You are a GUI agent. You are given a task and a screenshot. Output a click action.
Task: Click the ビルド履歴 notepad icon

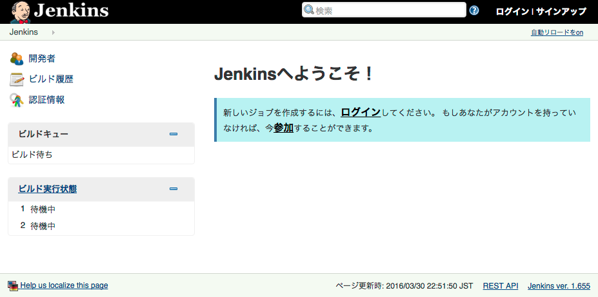click(x=17, y=79)
